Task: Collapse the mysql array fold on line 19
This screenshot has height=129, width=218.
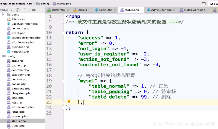Action: [63, 81]
